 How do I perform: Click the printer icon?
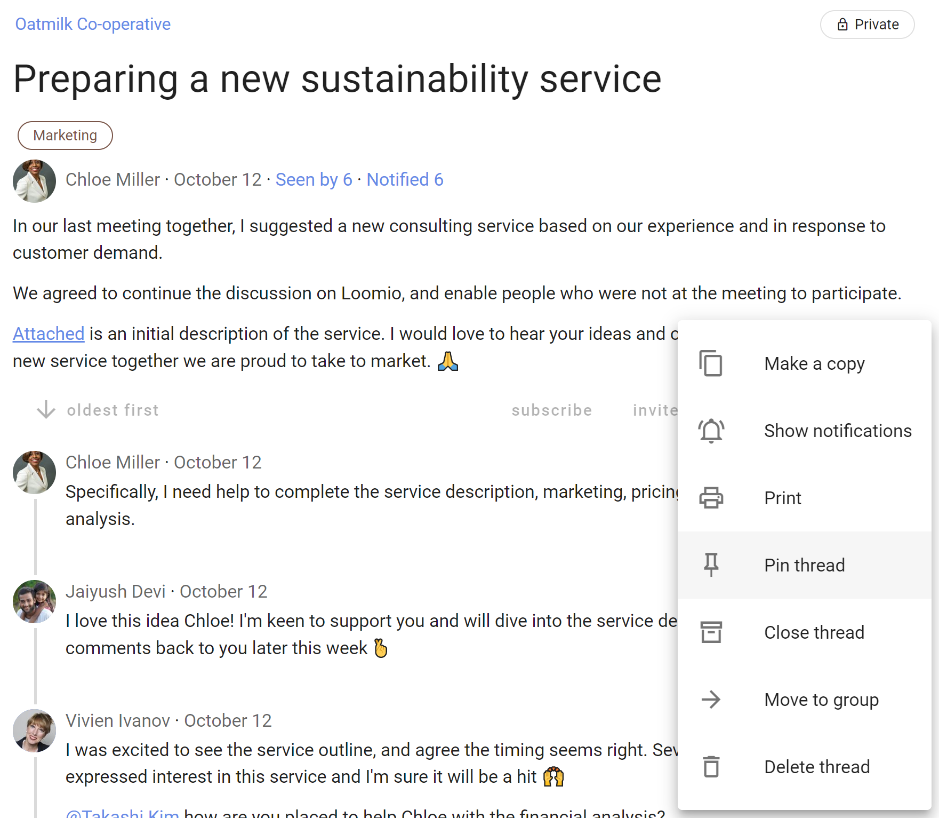coord(711,498)
